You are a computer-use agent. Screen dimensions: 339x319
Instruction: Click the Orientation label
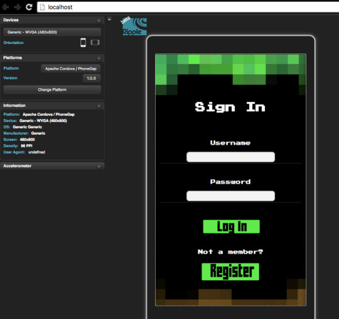13,43
